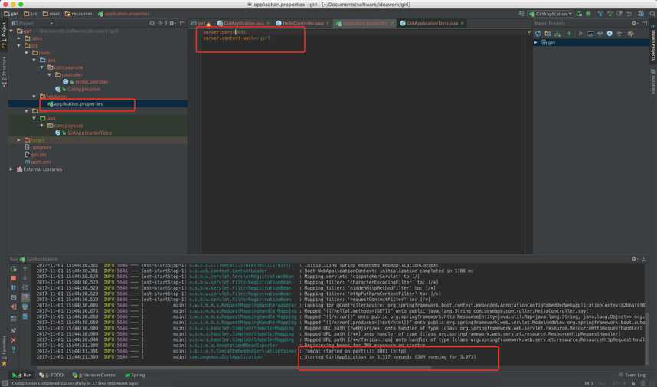Expand the target folder node
This screenshot has width=657, height=387.
click(x=19, y=140)
